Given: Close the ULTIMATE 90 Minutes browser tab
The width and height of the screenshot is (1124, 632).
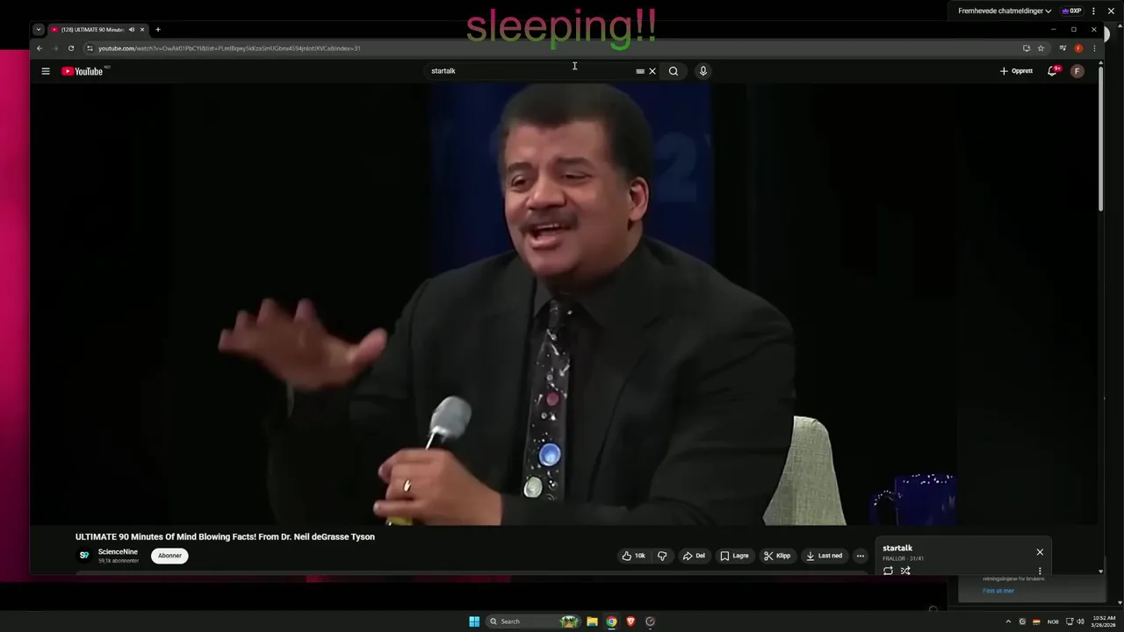Looking at the screenshot, I should tap(142, 30).
